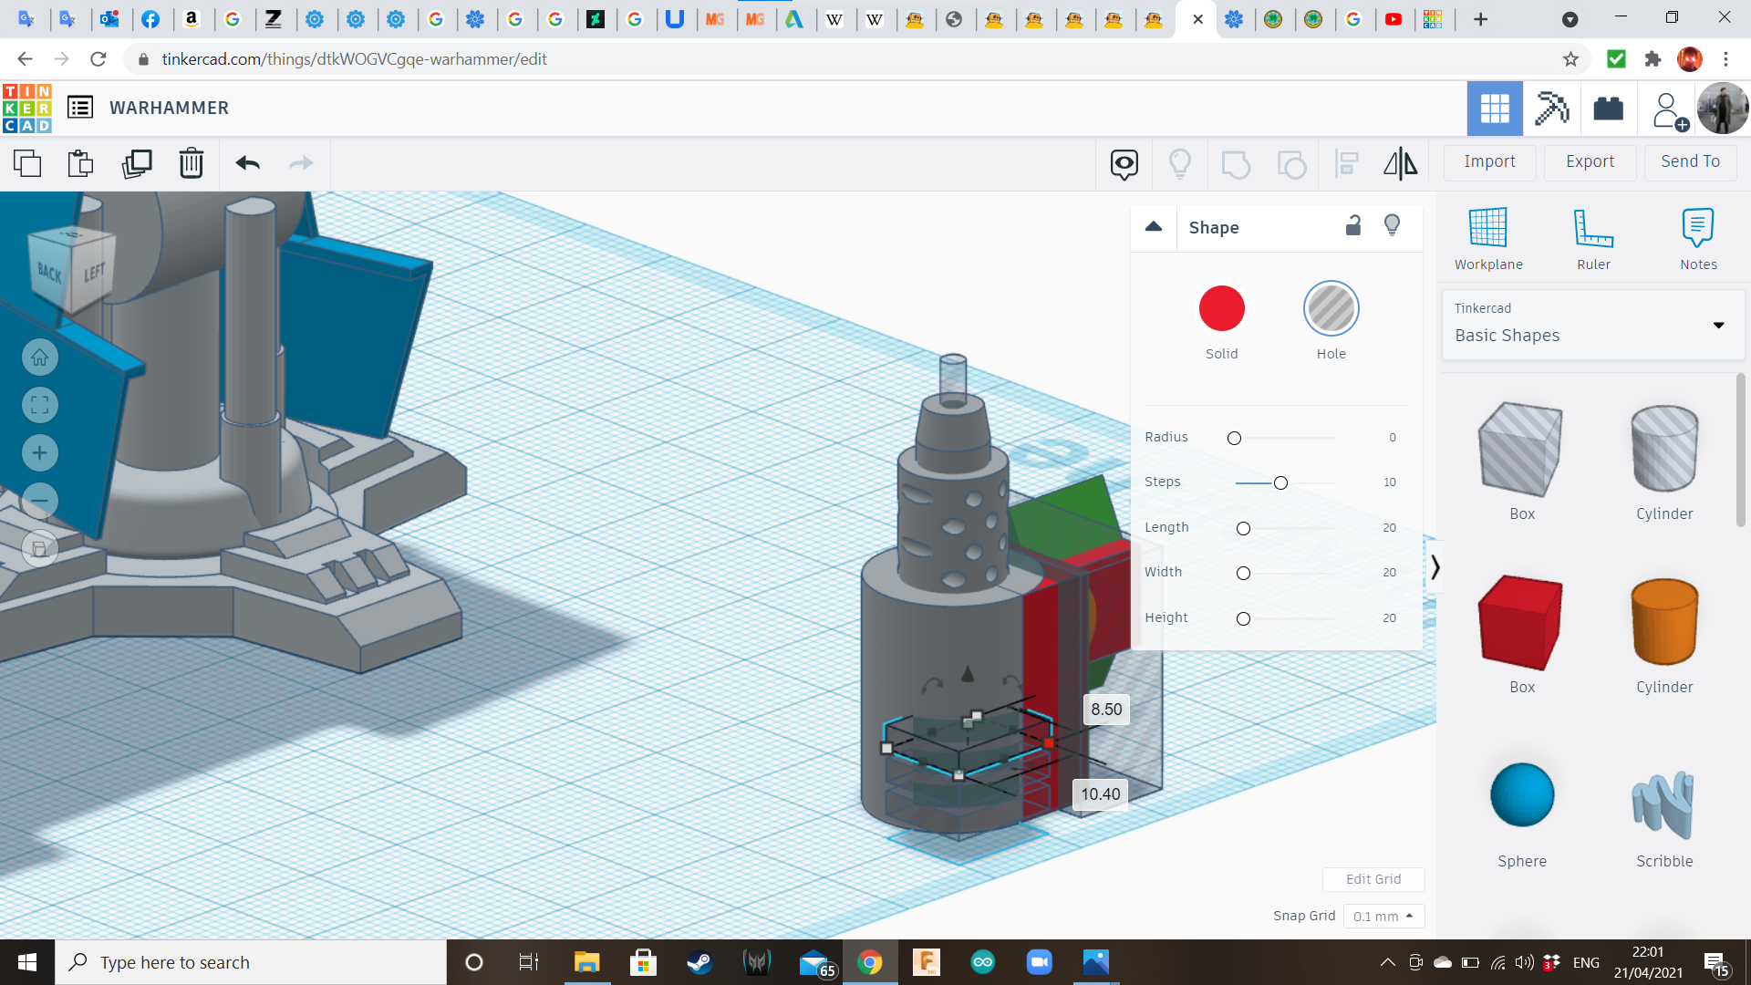Open Steam from the taskbar
The image size is (1751, 985).
699,962
